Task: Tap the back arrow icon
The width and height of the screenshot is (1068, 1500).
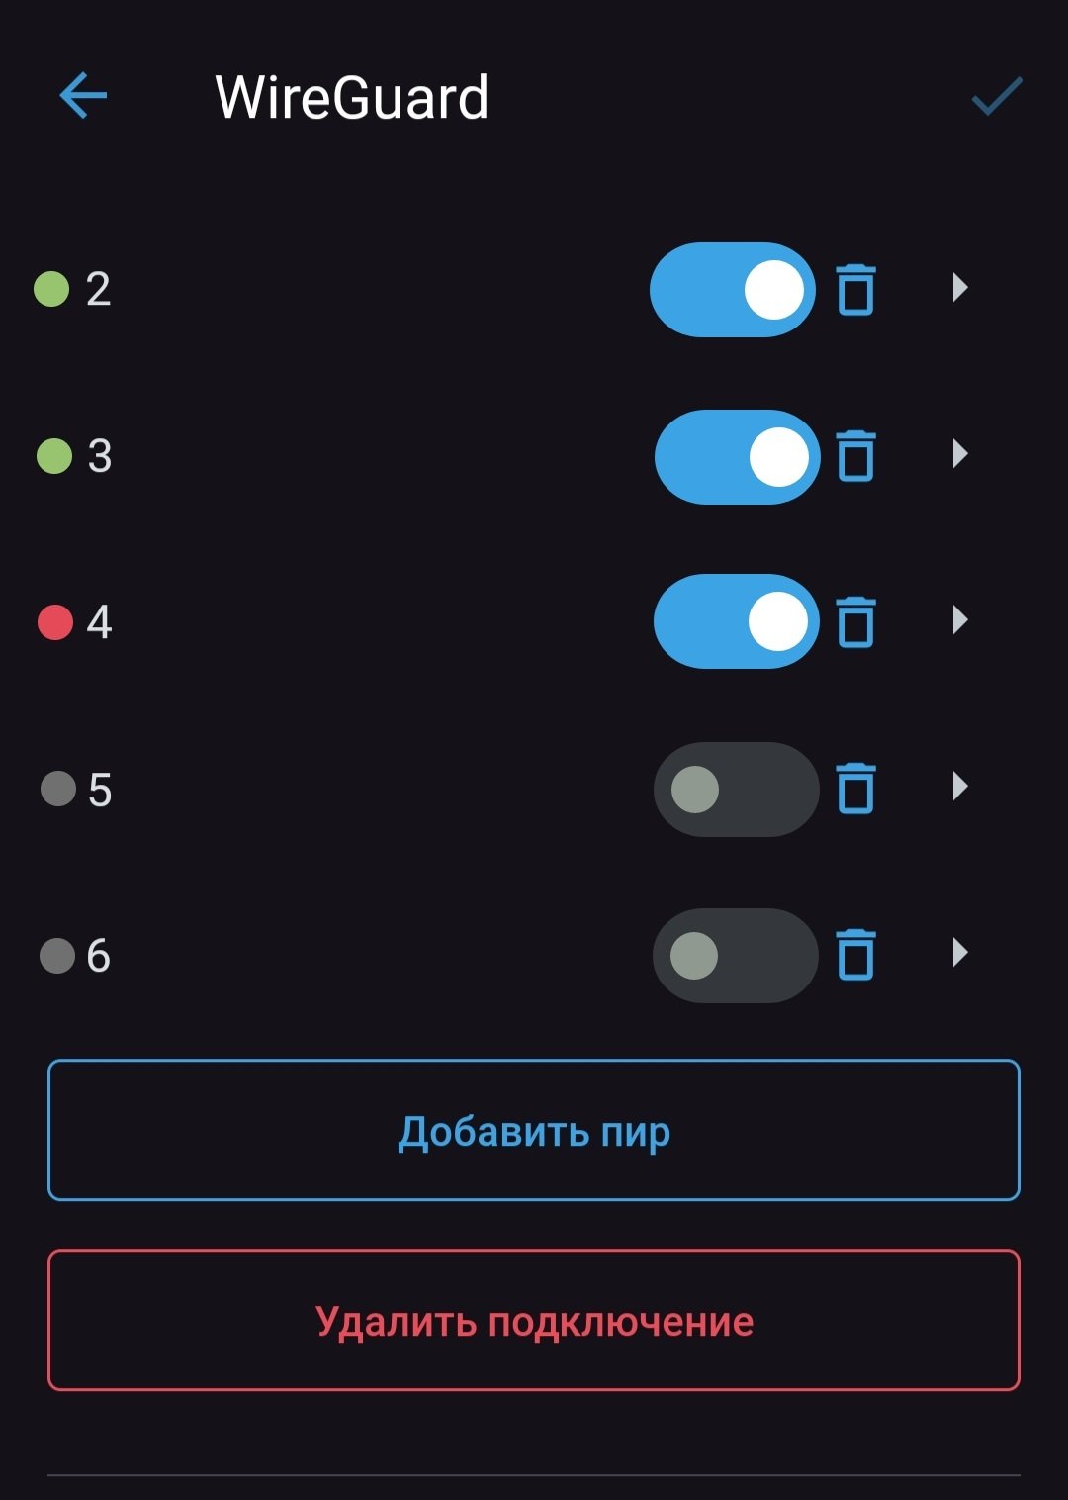Action: pyautogui.click(x=83, y=96)
